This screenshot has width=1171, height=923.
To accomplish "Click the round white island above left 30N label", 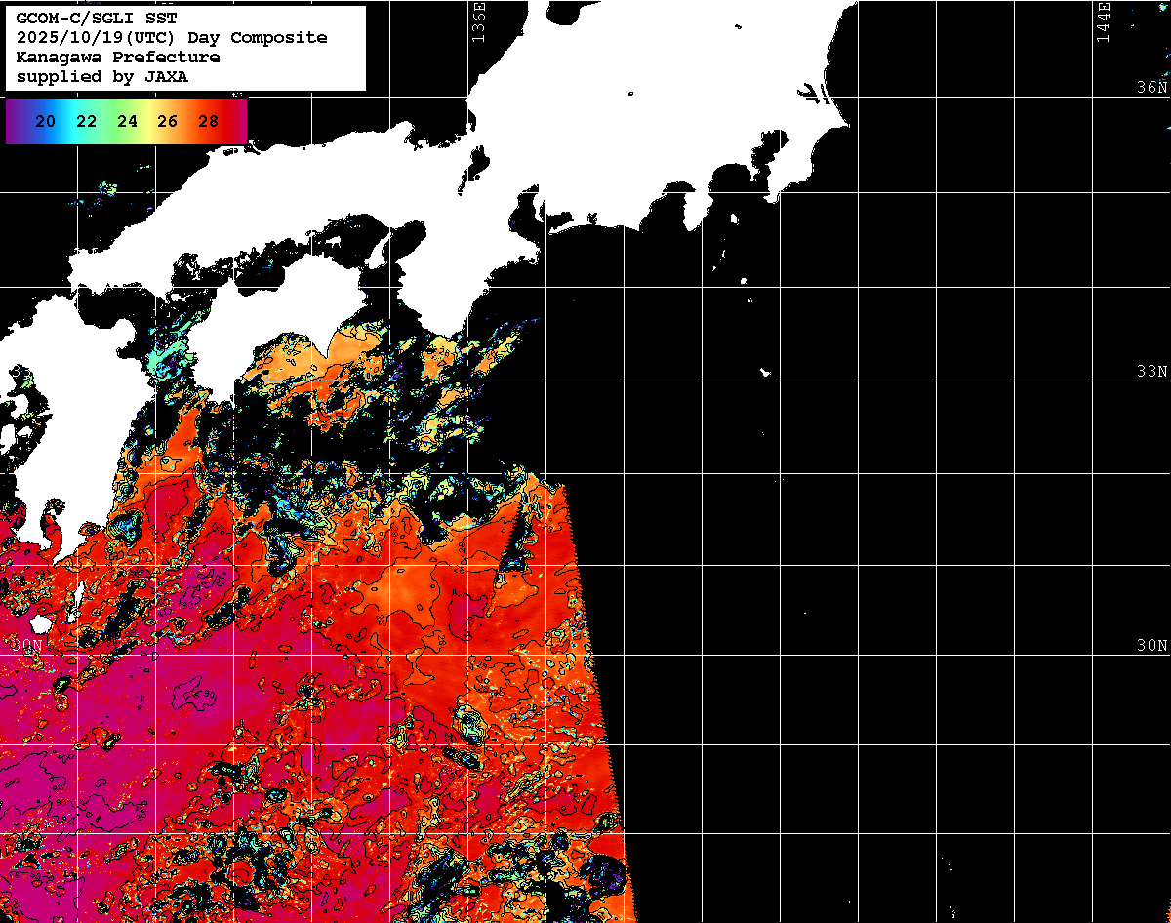I will 40,623.
